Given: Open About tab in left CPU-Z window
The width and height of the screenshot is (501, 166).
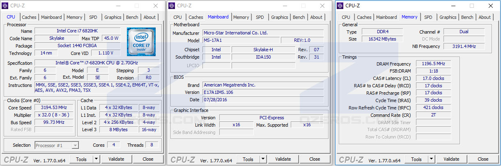Looking at the screenshot, I should 149,17.
